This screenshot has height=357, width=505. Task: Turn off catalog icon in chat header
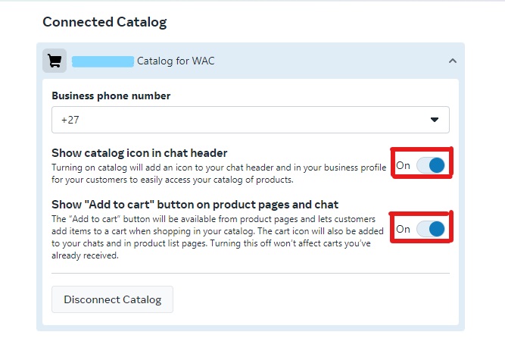coord(431,165)
